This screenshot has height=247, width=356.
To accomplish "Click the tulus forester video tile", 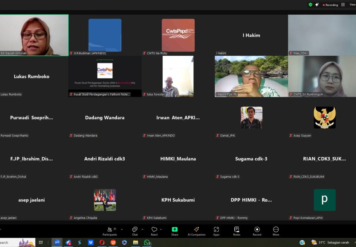I will (178, 76).
